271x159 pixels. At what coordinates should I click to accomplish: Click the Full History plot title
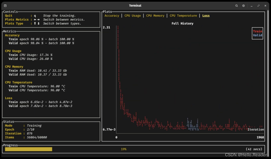coord(182,23)
